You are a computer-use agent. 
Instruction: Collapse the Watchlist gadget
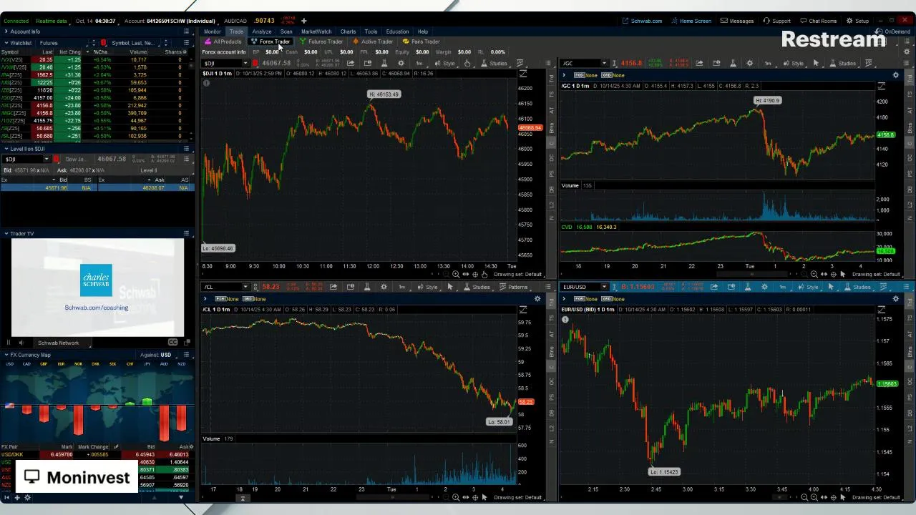pyautogui.click(x=6, y=43)
